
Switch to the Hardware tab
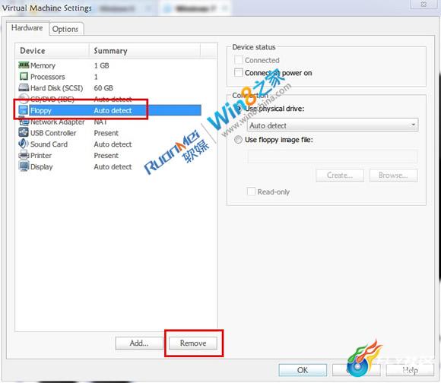coord(27,28)
